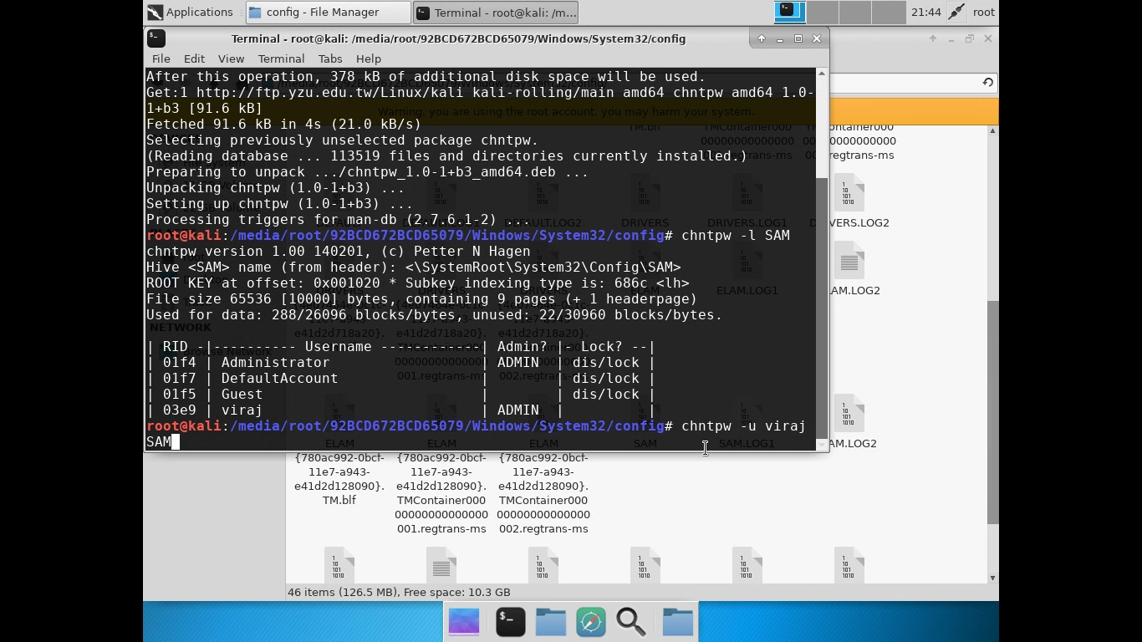Image resolution: width=1142 pixels, height=642 pixels.
Task: Click the 21:44 clock in the panel
Action: [925, 12]
